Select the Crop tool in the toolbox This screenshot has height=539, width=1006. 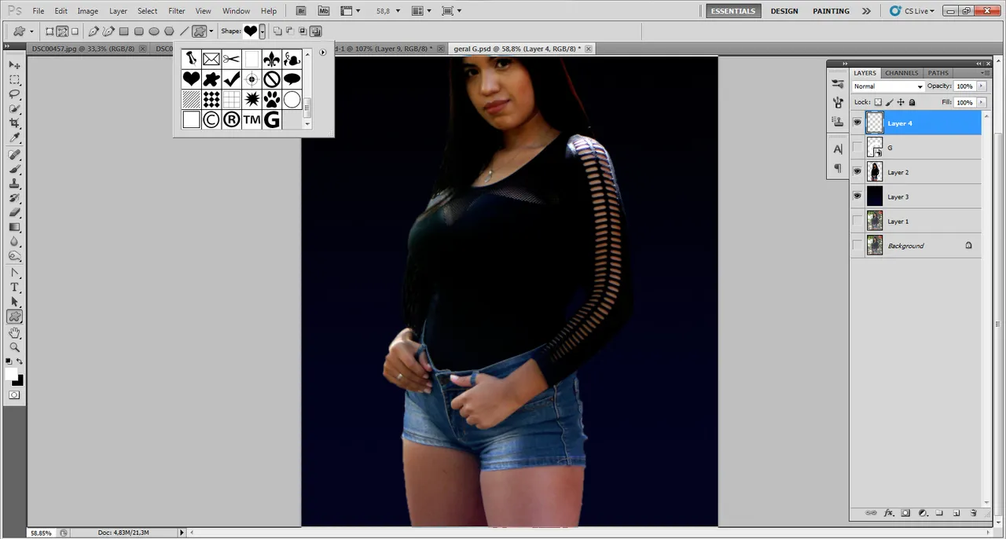[14, 124]
